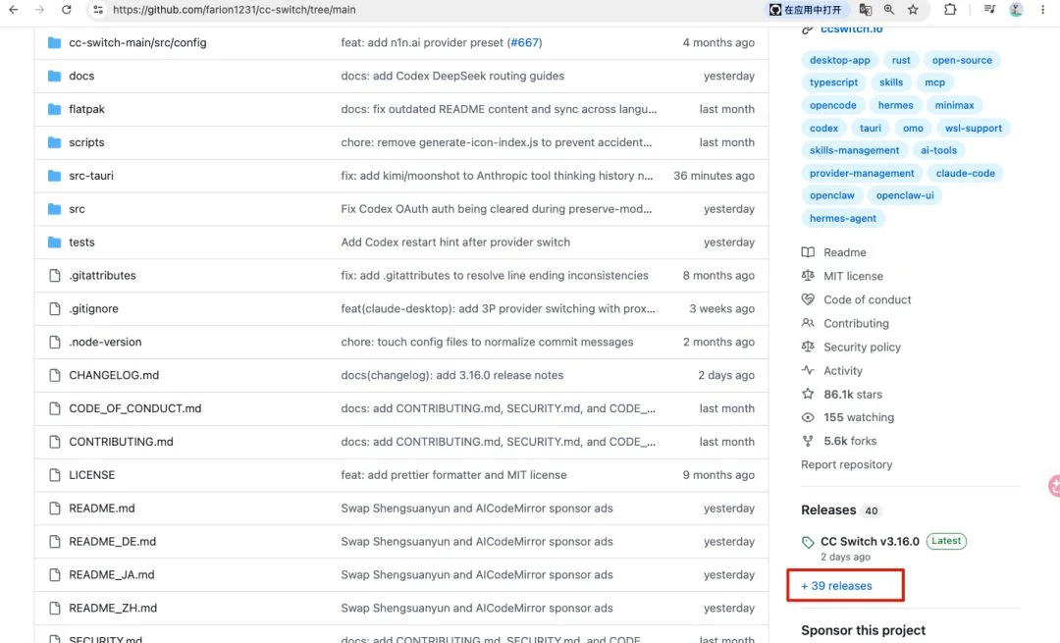Open README.md file

pyautogui.click(x=102, y=509)
